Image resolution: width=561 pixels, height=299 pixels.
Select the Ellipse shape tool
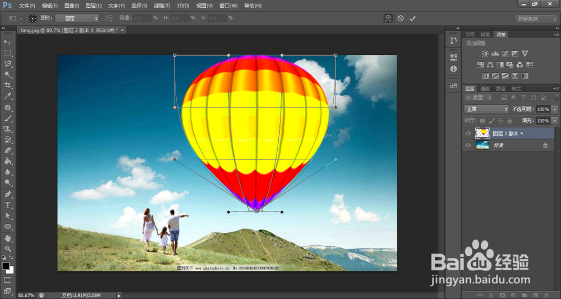8,227
